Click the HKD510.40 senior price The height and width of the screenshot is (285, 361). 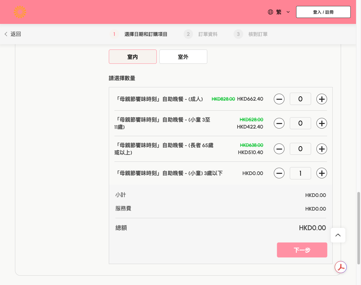(x=251, y=152)
